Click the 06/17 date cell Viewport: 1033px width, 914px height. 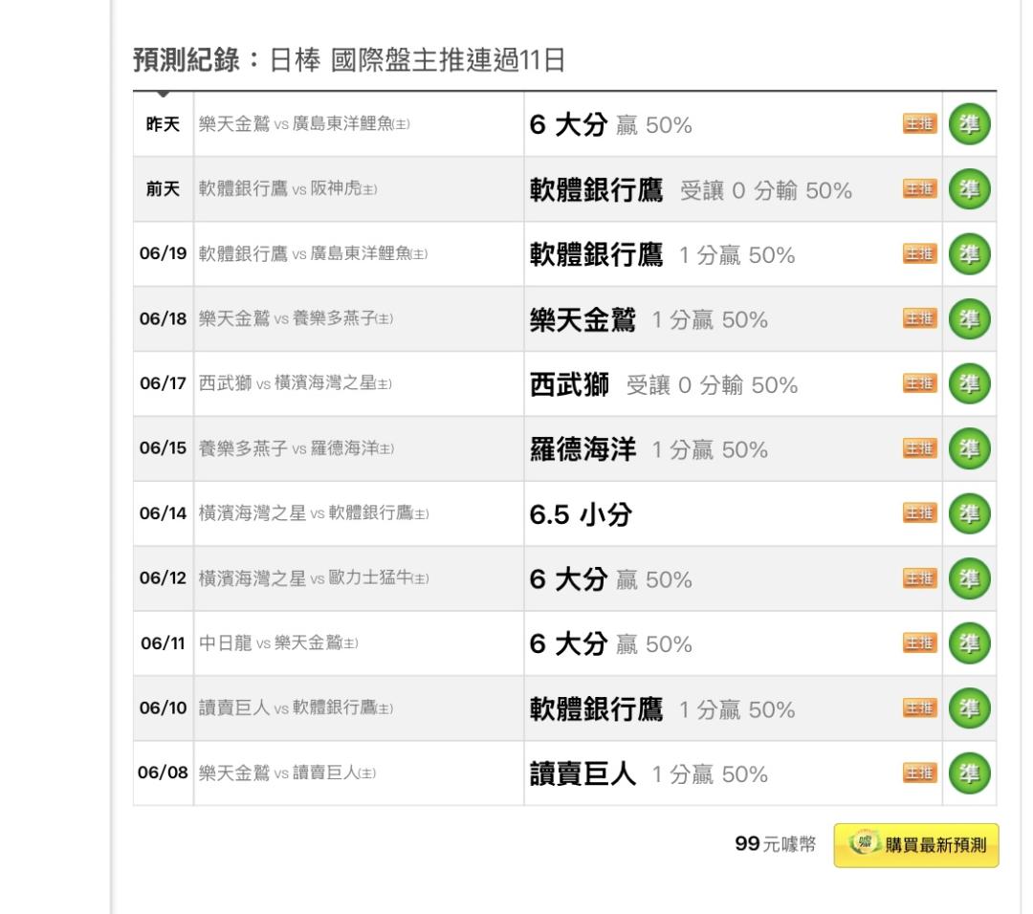163,383
